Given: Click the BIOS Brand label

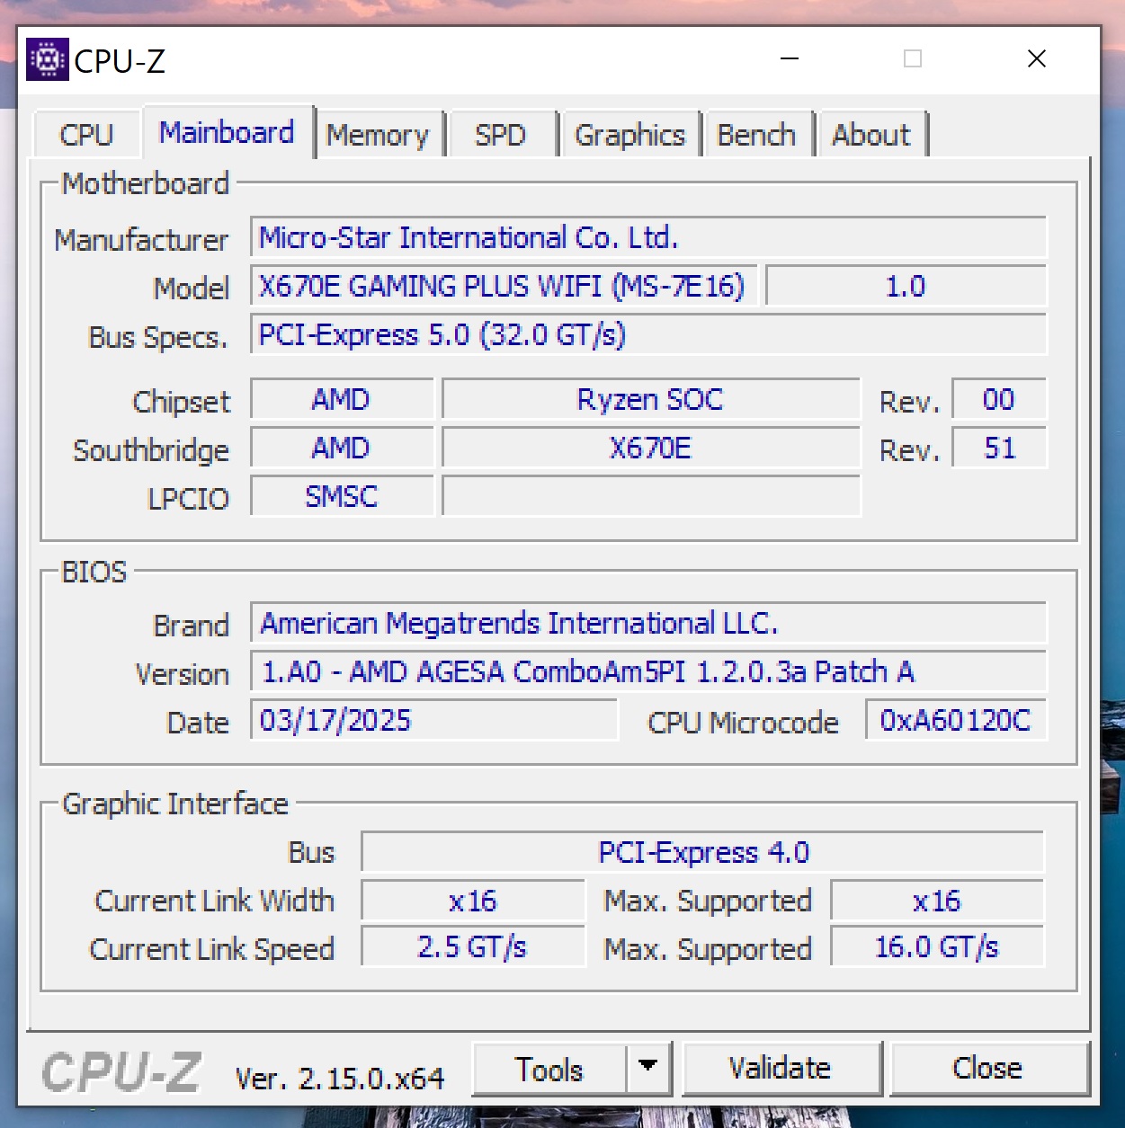Looking at the screenshot, I should (192, 626).
